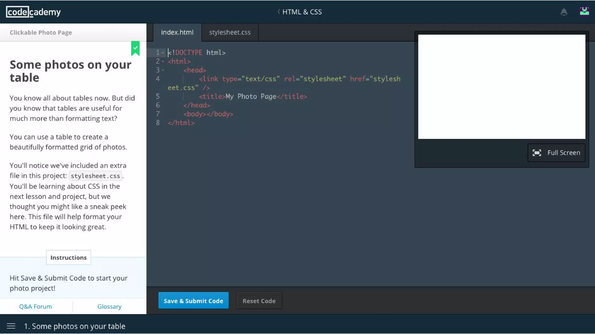Click the Codecademy logo
This screenshot has width=595, height=334.
point(33,12)
